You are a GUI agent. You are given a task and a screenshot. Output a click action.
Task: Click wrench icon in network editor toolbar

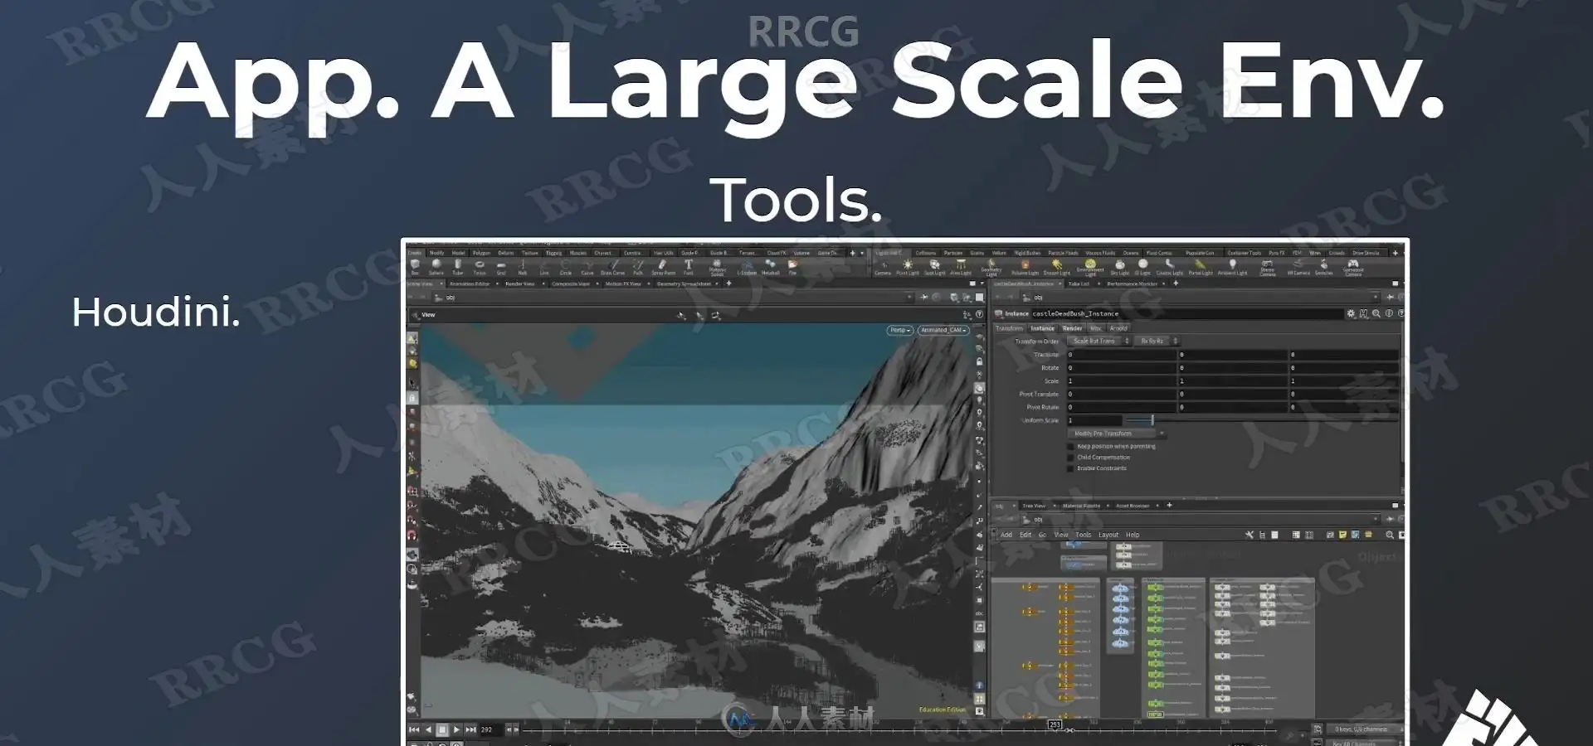pos(1250,535)
